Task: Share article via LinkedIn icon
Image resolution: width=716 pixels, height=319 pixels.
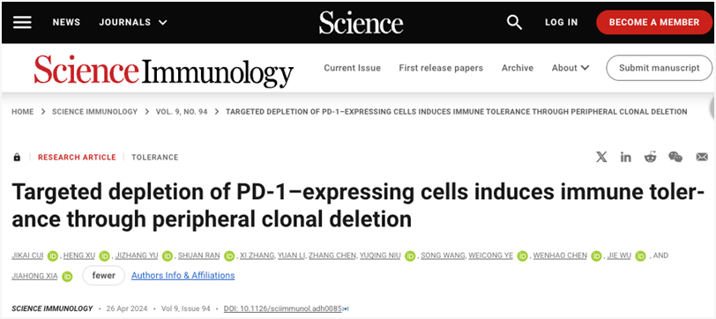Action: 625,158
